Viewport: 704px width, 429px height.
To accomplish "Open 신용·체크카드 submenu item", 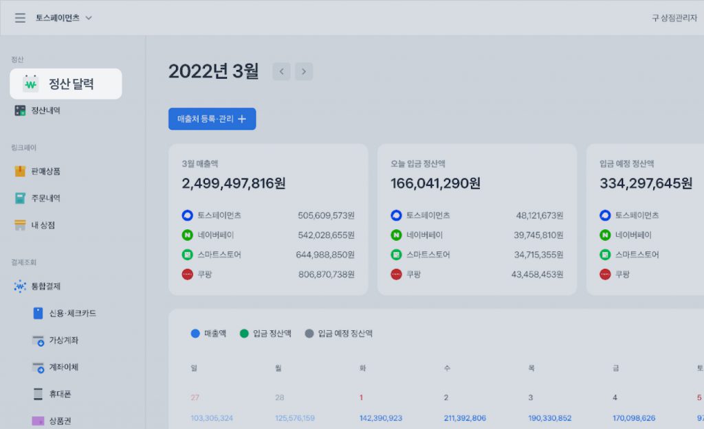I will (x=72, y=313).
